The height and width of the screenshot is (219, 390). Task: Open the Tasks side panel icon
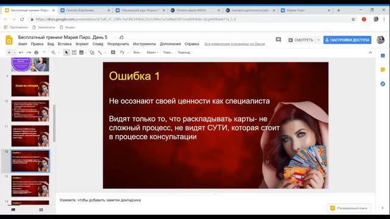(x=383, y=84)
